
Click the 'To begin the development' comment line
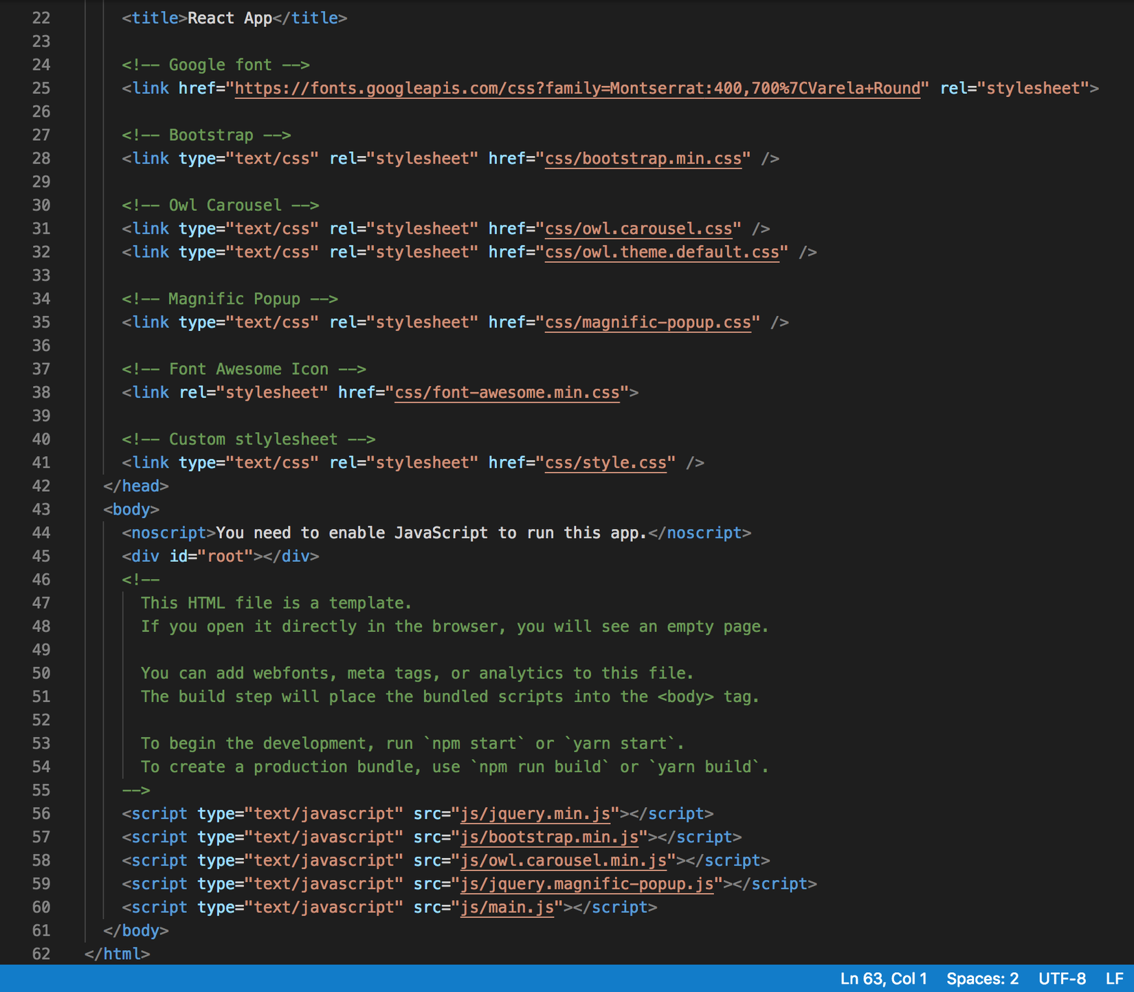pos(412,743)
